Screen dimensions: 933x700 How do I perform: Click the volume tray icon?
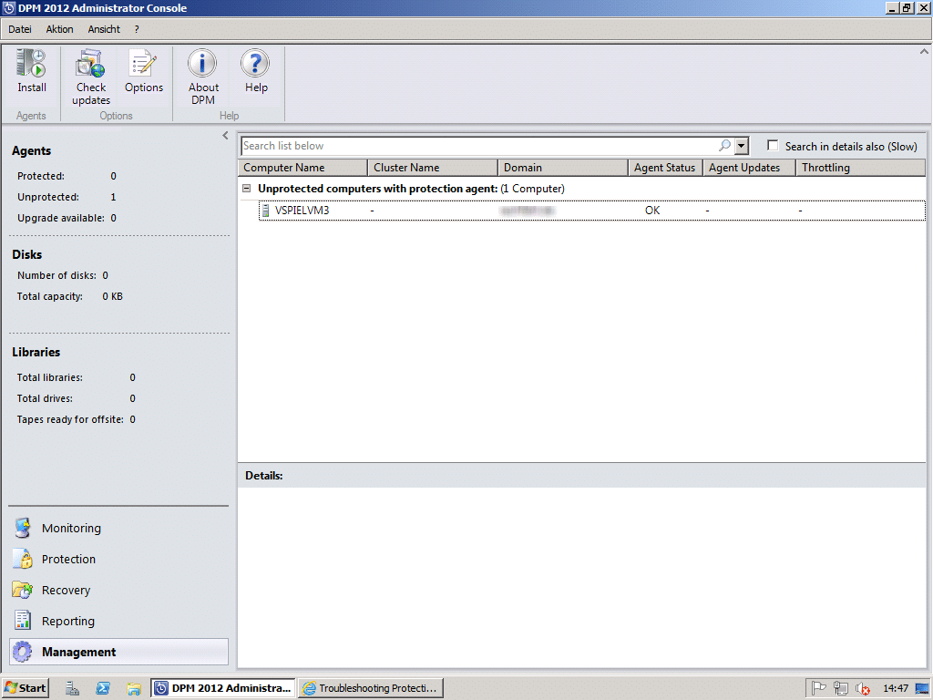tap(862, 688)
